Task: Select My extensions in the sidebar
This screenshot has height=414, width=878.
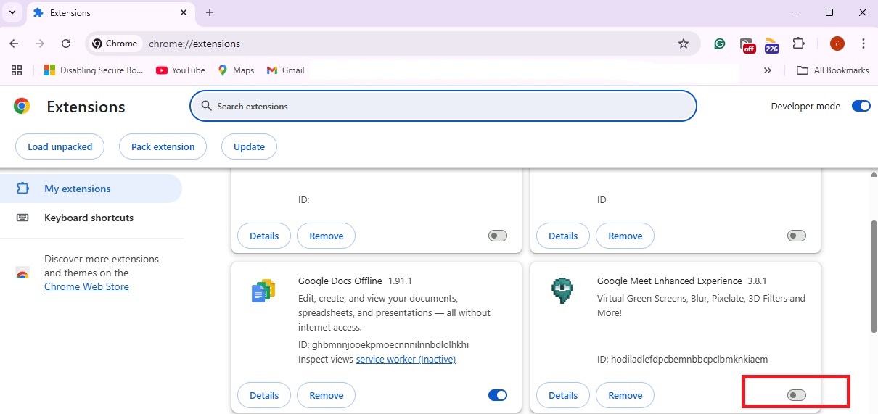Action: pyautogui.click(x=91, y=189)
